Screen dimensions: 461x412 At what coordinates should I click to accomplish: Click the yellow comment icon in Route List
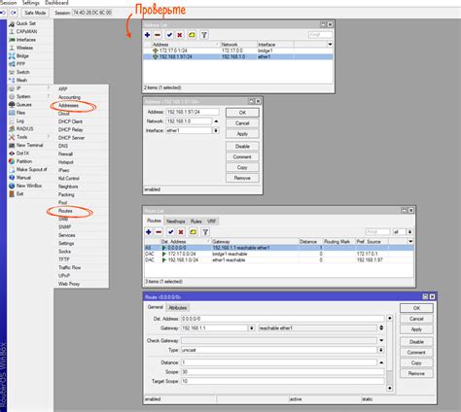point(194,232)
